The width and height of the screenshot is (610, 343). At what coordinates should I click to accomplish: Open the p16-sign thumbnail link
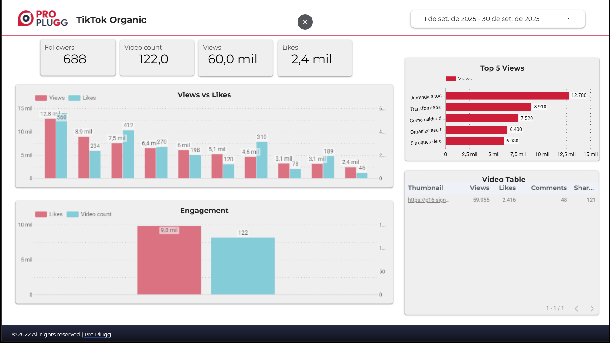428,200
